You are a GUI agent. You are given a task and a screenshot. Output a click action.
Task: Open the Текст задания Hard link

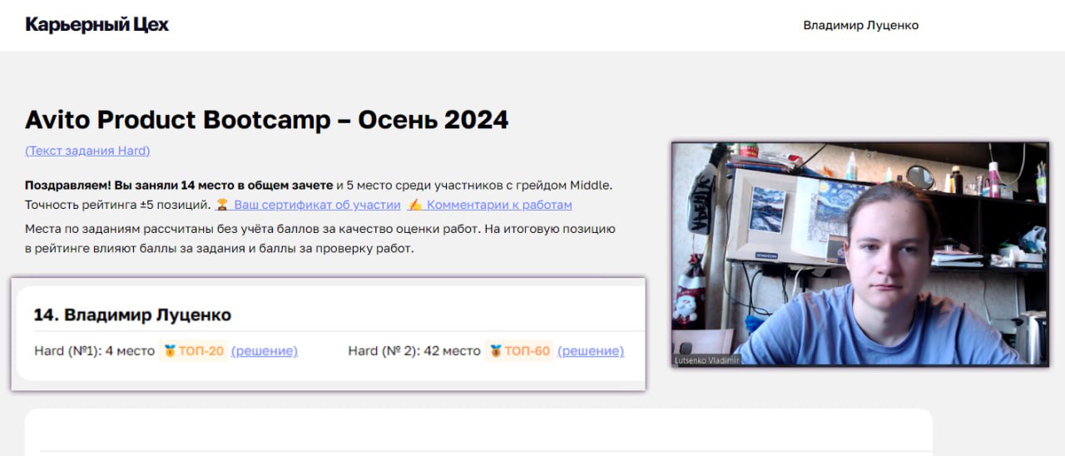click(87, 151)
